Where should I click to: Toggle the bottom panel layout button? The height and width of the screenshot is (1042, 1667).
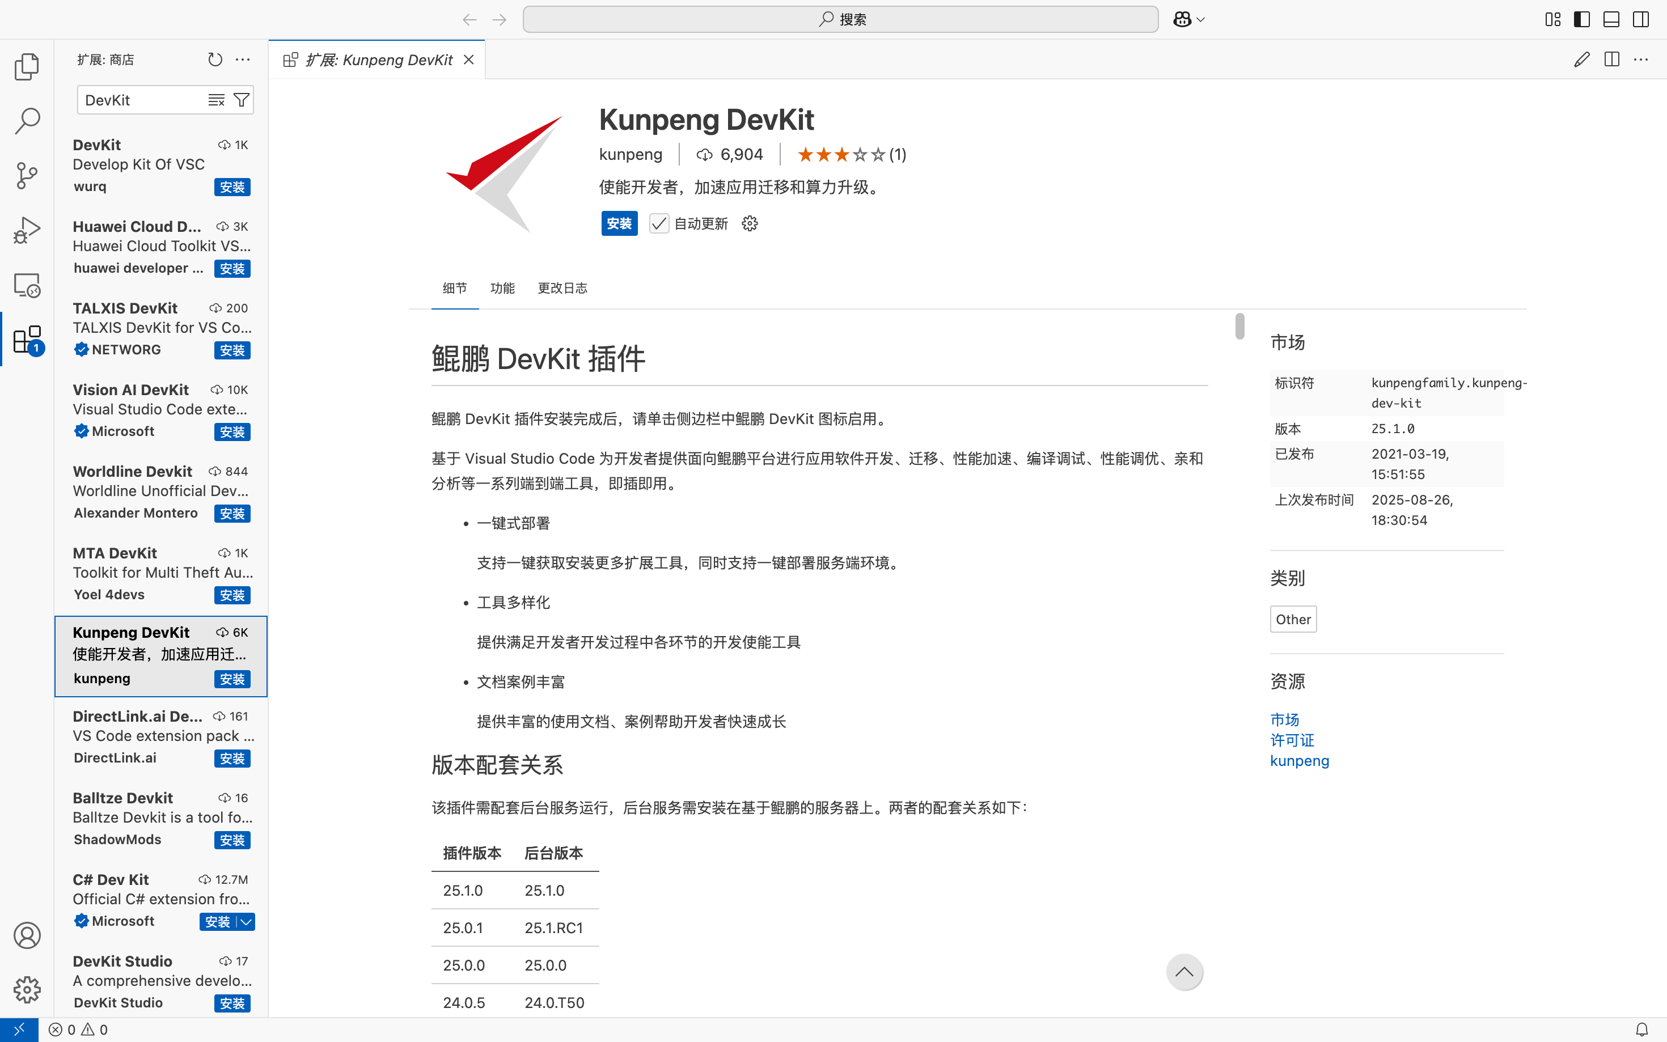point(1611,19)
